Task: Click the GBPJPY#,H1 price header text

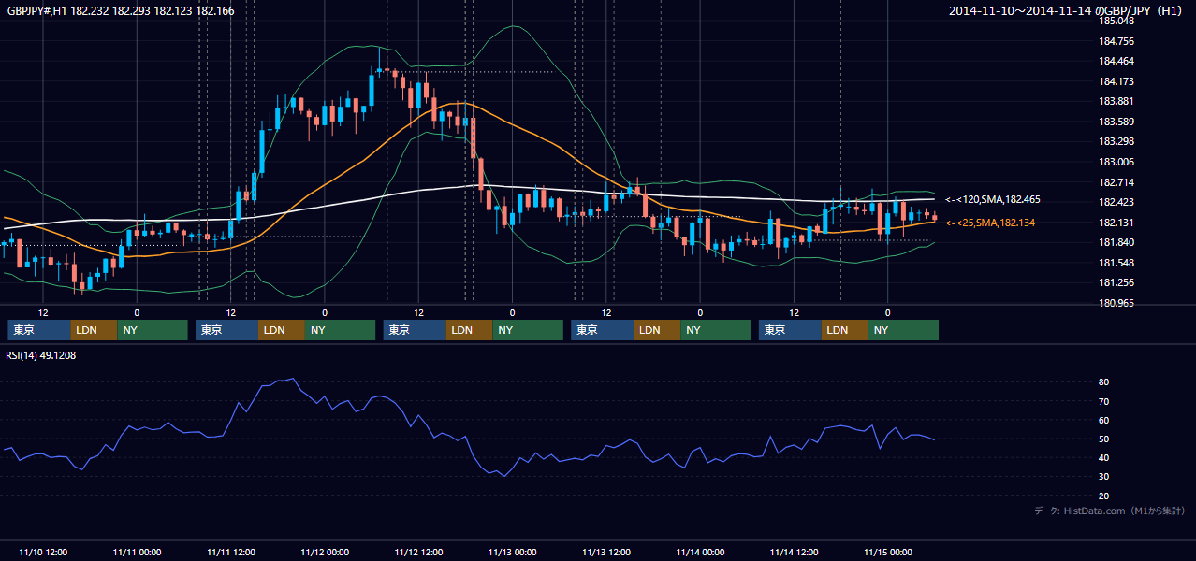Action: pos(121,11)
